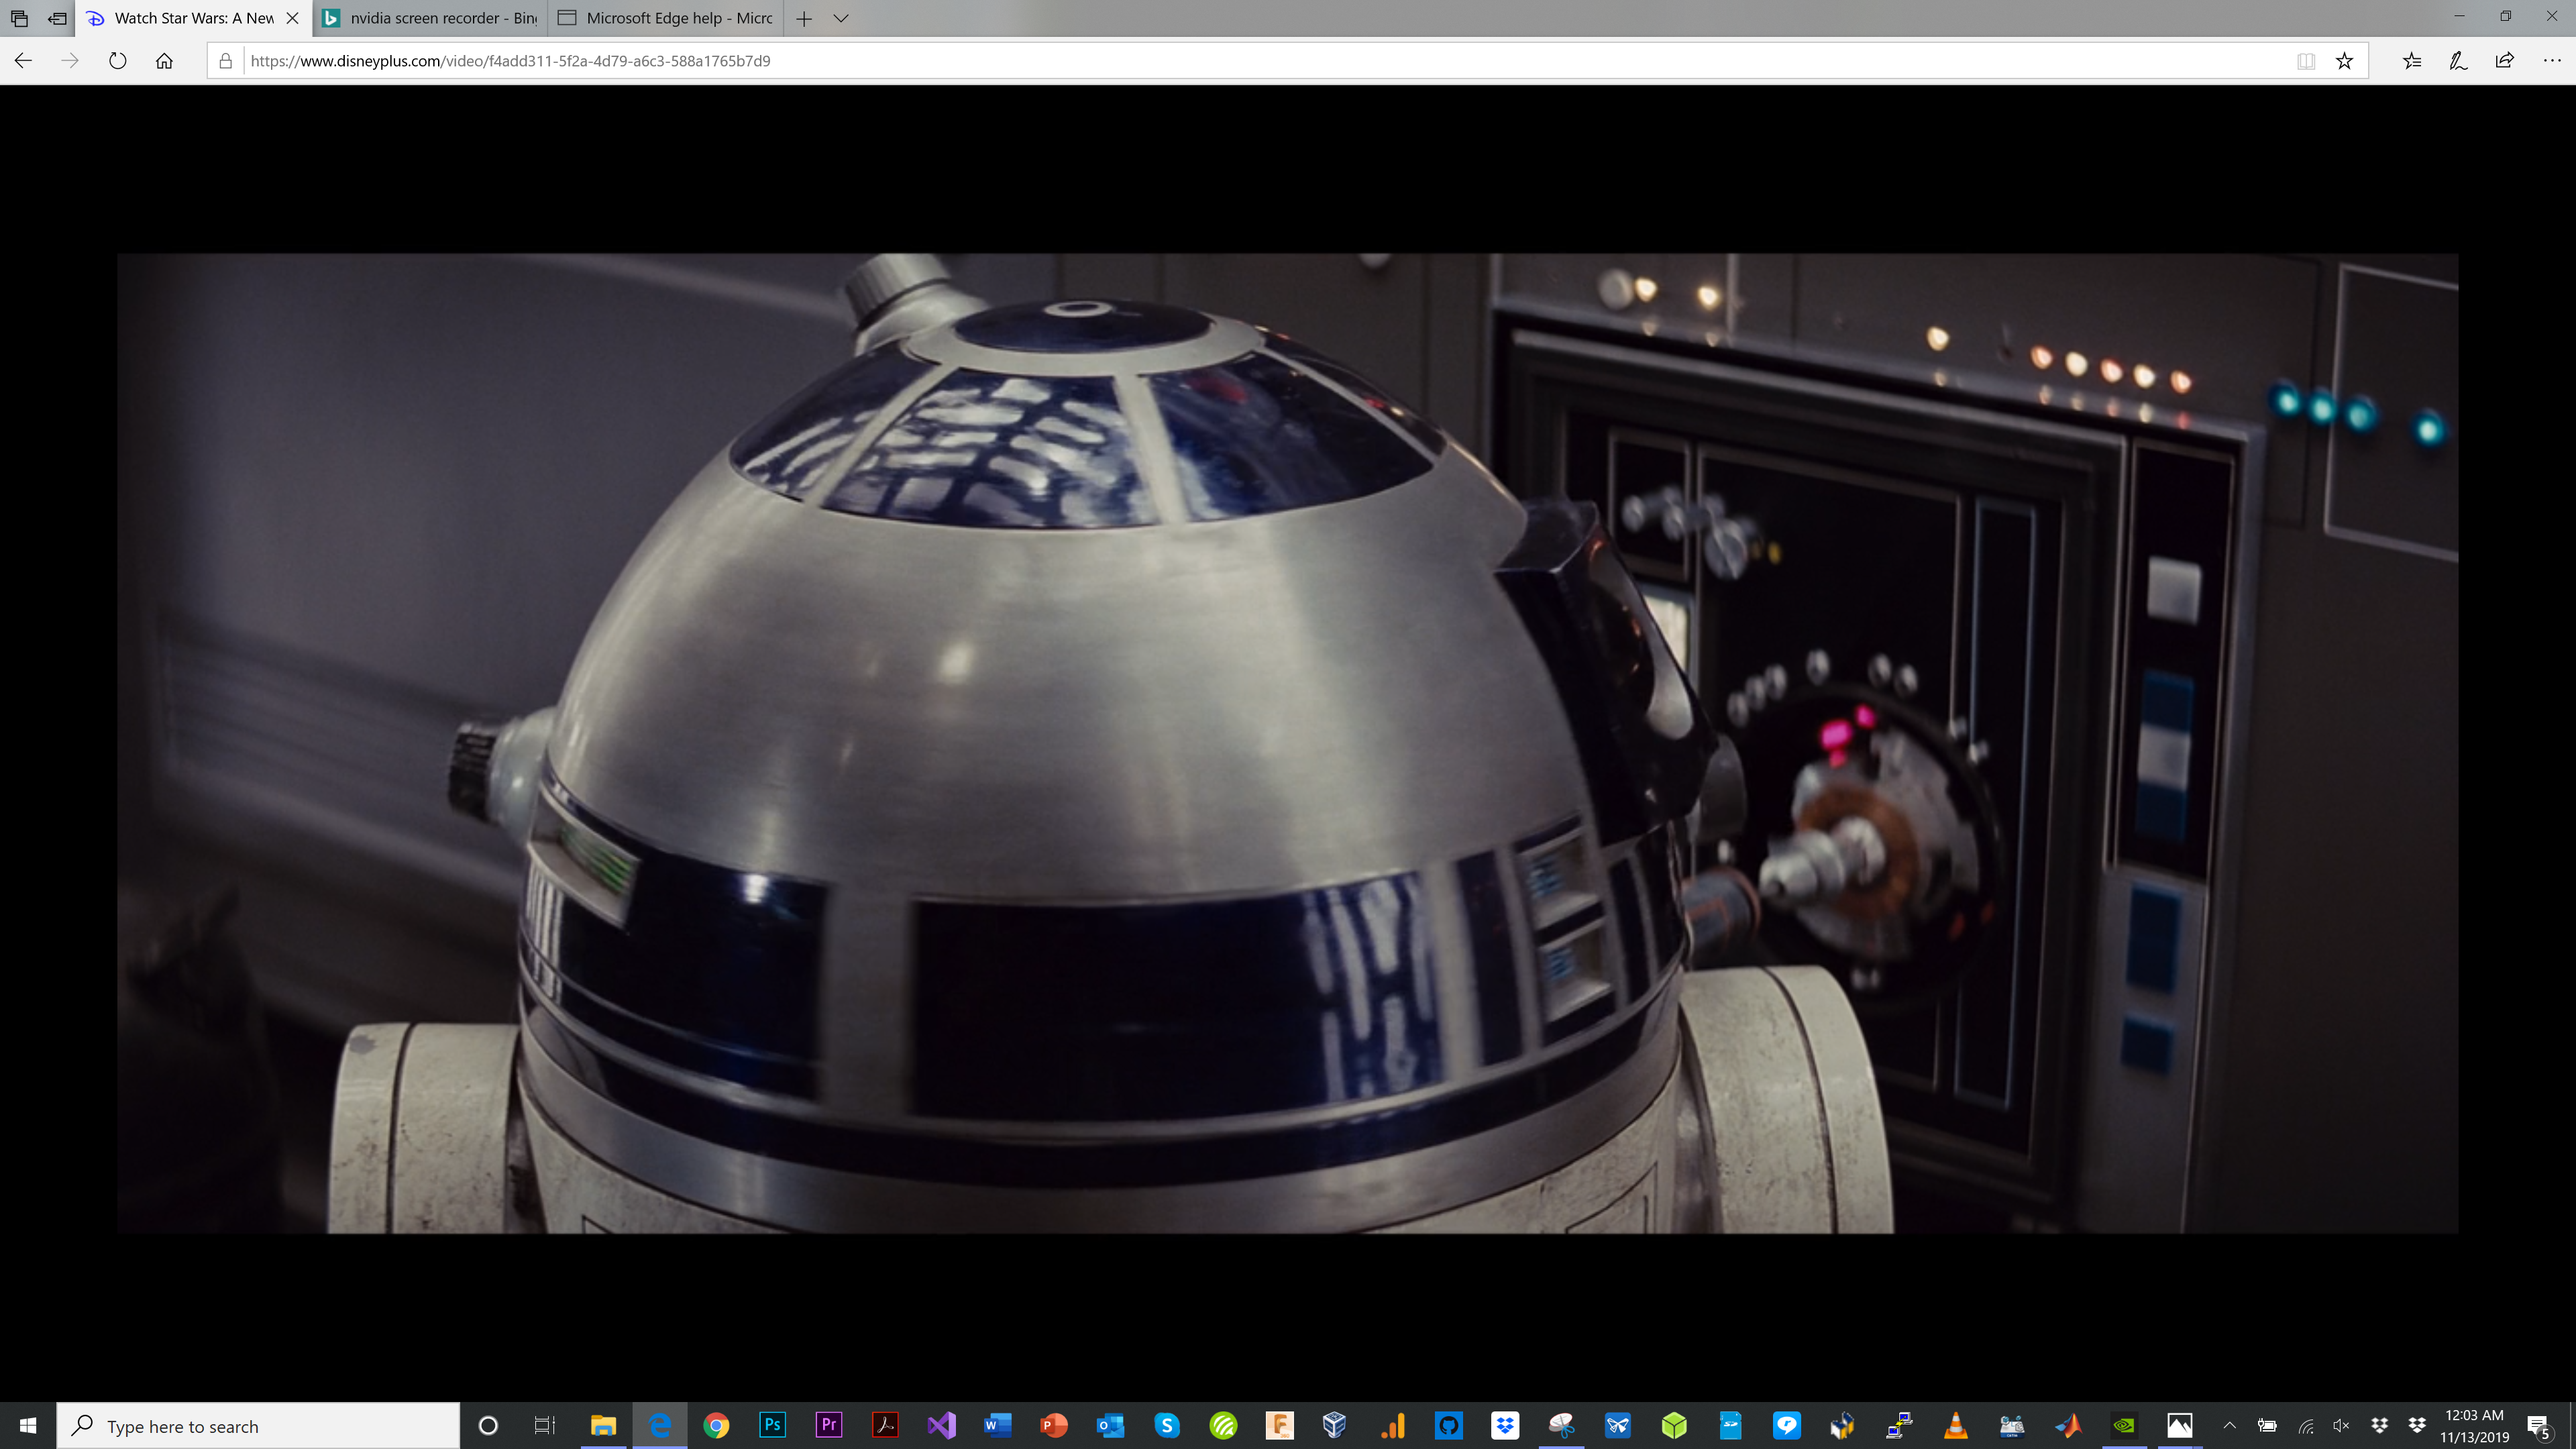Launch Adobe Photoshop from the taskbar

(772, 1425)
